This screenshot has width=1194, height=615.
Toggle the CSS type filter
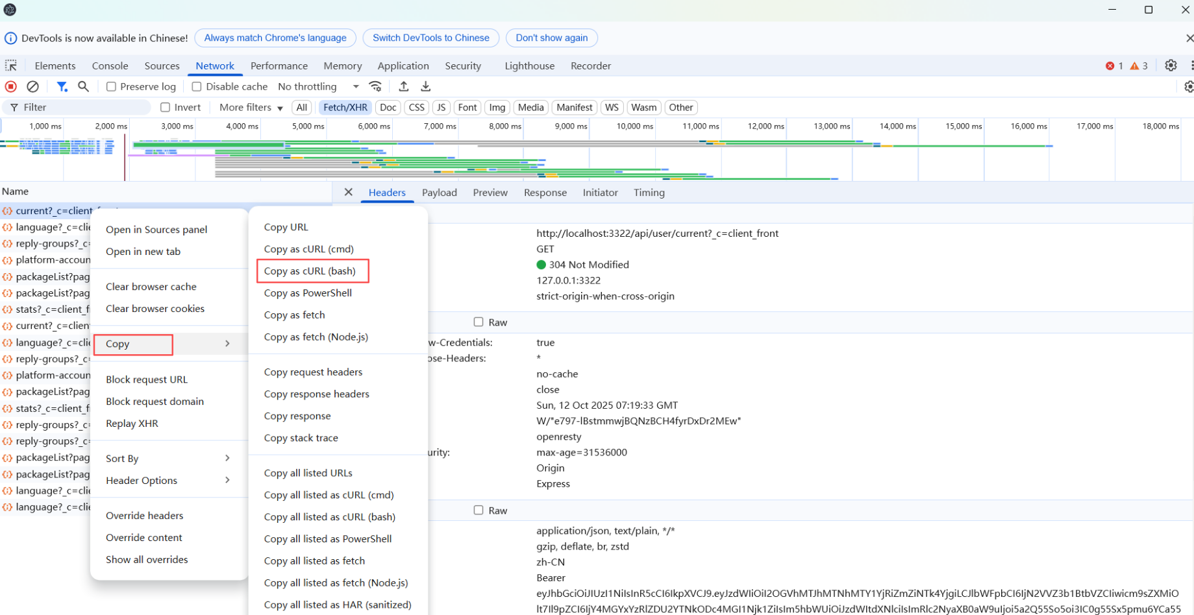(x=417, y=107)
